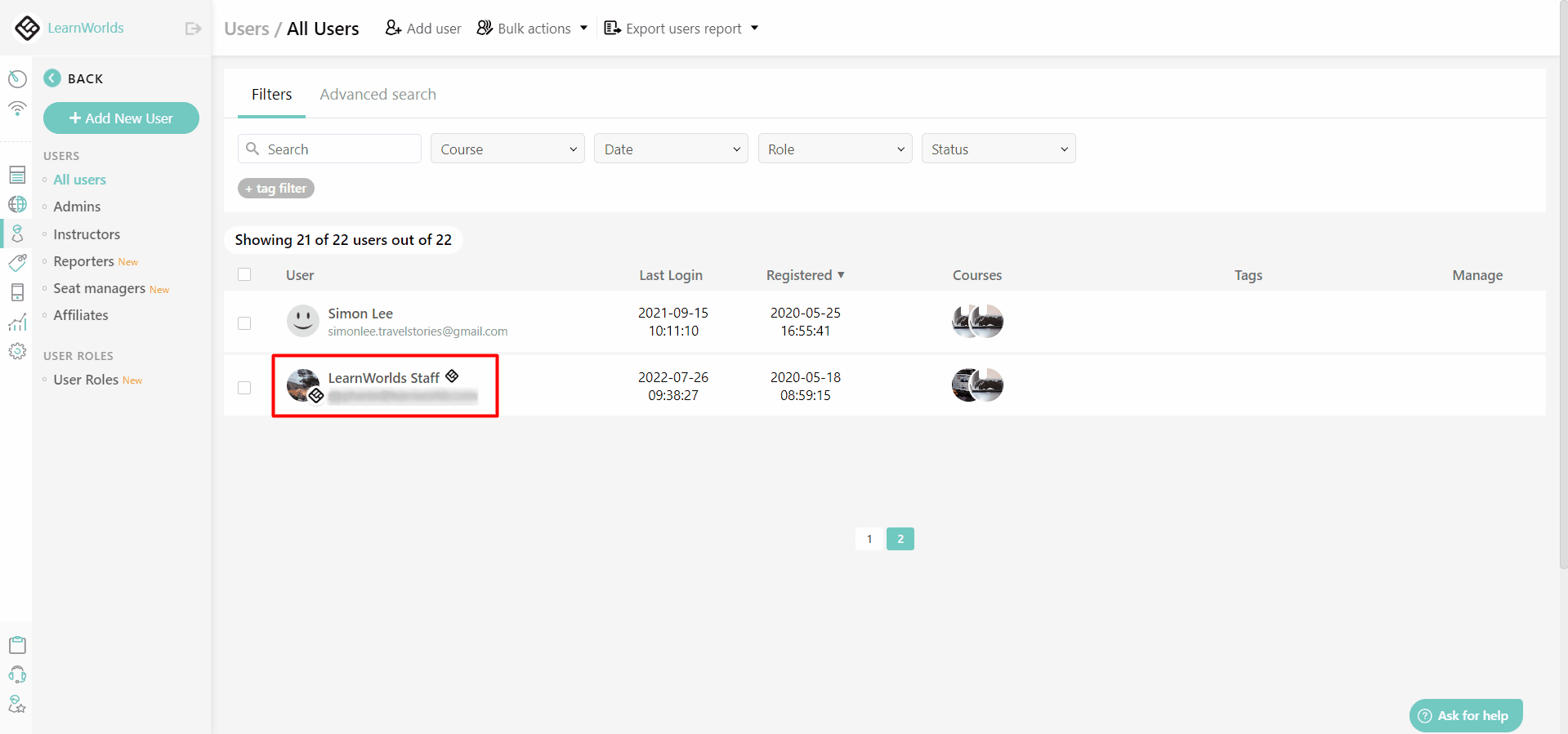This screenshot has width=1568, height=734.
Task: Click the Add New User button
Action: [121, 118]
